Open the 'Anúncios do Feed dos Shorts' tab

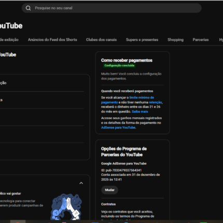[x=52, y=39]
